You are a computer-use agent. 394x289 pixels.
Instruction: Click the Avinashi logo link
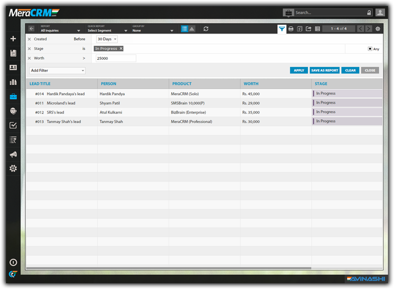click(366, 278)
